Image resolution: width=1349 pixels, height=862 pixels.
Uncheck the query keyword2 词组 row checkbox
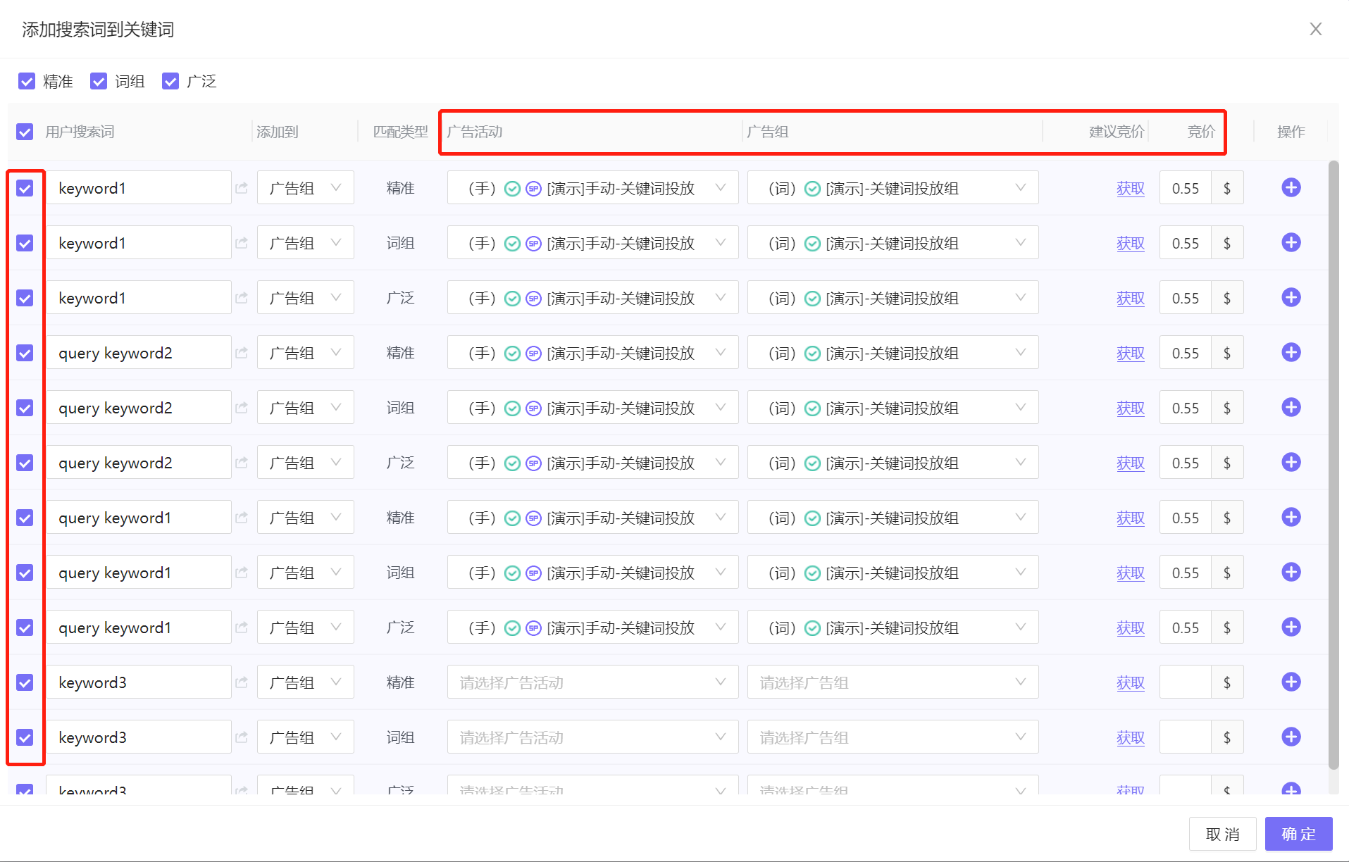pyautogui.click(x=25, y=408)
